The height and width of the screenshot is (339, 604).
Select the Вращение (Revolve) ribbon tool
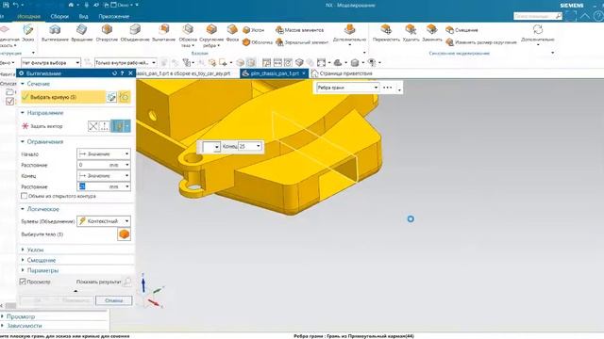tap(82, 33)
